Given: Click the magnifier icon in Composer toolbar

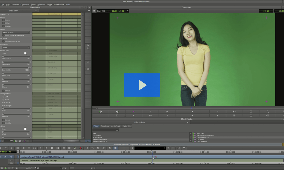Looking at the screenshot, I should click(x=268, y=111).
